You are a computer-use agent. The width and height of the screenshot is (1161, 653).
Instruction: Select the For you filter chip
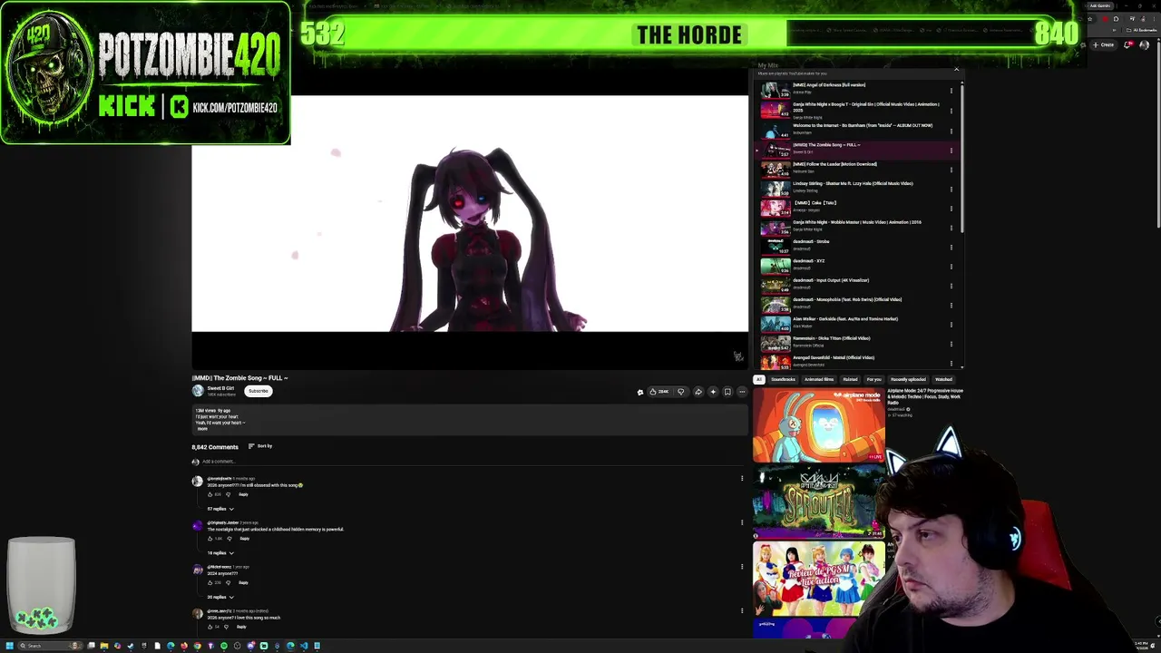(x=874, y=380)
